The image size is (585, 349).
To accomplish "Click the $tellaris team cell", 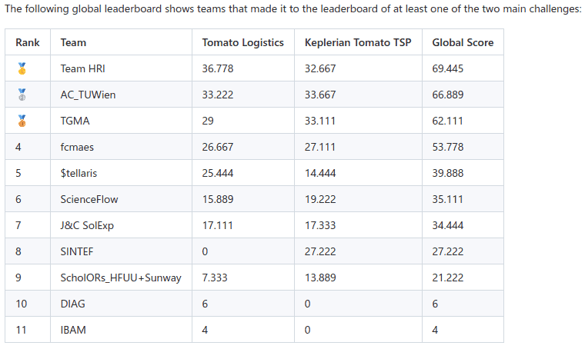I will 79,173.
